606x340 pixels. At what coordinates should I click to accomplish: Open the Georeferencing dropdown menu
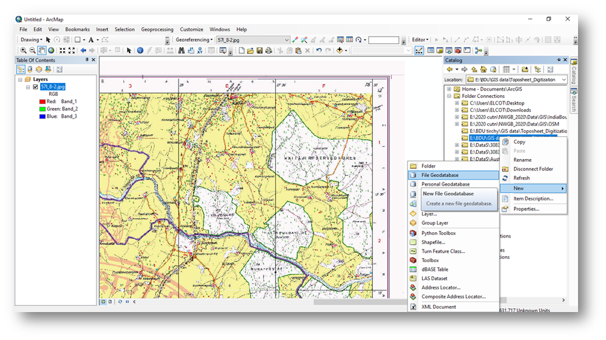click(x=194, y=40)
